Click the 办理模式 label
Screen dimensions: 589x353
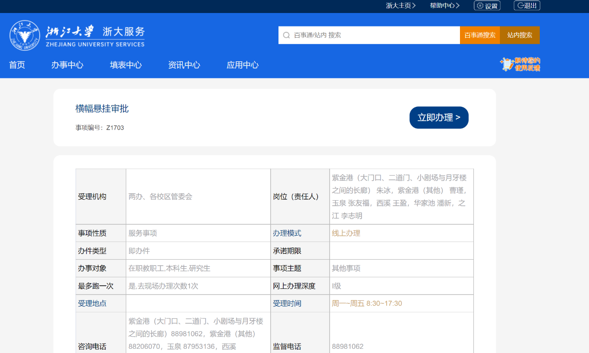tap(287, 233)
